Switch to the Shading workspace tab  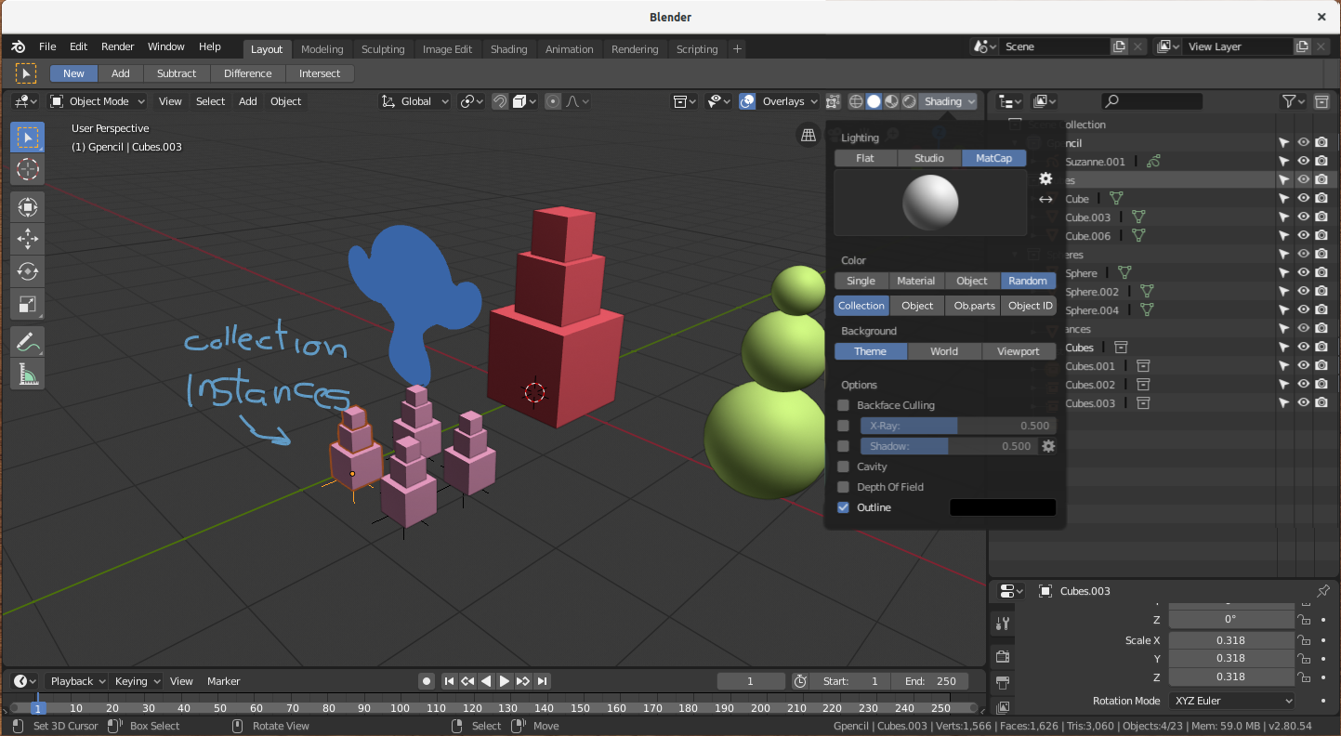tap(508, 49)
